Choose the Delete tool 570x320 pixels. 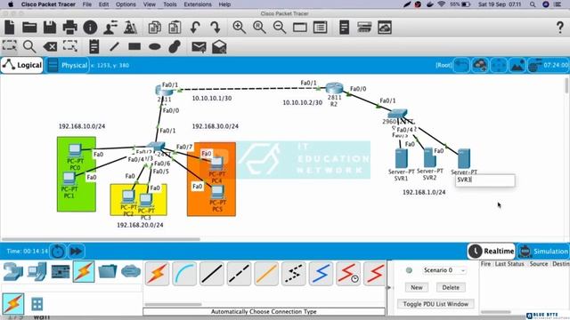(x=50, y=47)
